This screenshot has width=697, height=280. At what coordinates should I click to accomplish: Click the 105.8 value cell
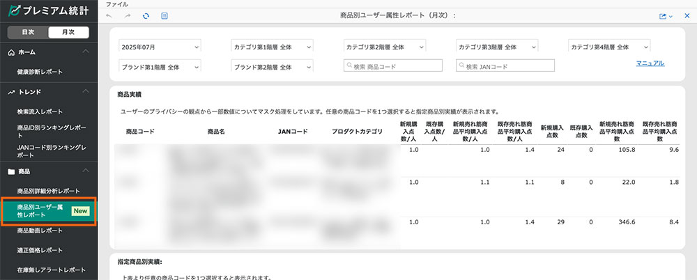click(x=628, y=150)
